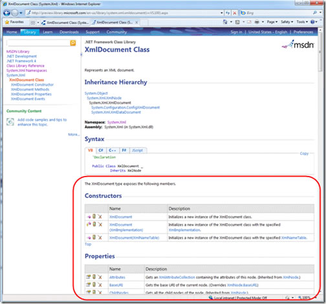Open the Page menu
The width and height of the screenshot is (326, 304).
[272, 22]
